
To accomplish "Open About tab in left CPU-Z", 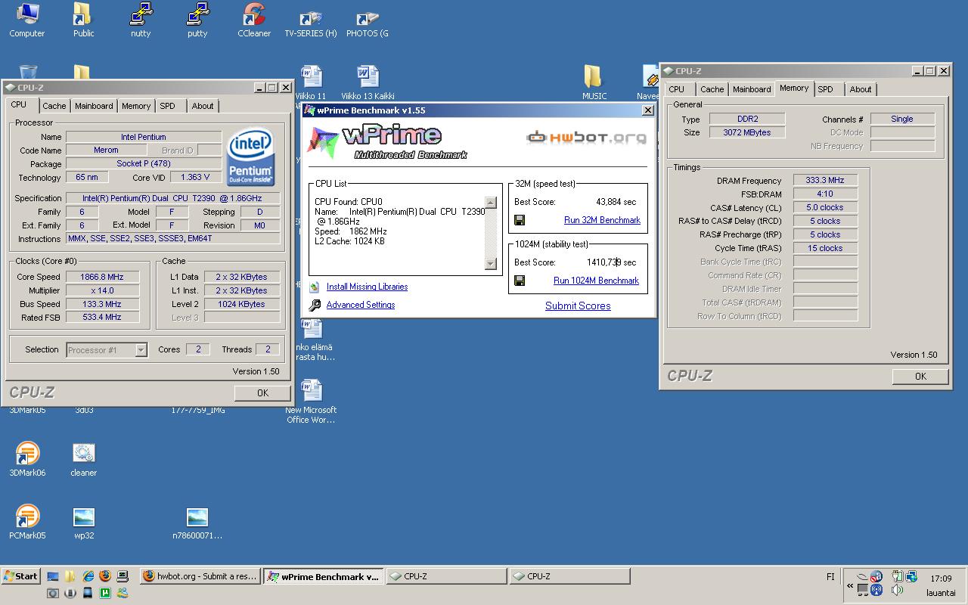I will (x=203, y=106).
